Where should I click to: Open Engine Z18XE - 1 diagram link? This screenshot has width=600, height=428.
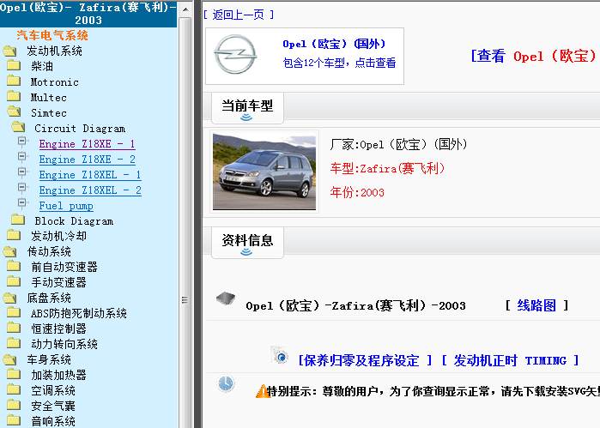[87, 144]
